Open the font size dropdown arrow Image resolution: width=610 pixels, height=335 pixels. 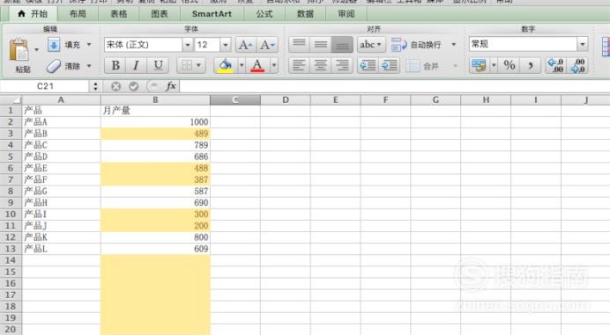pyautogui.click(x=226, y=45)
